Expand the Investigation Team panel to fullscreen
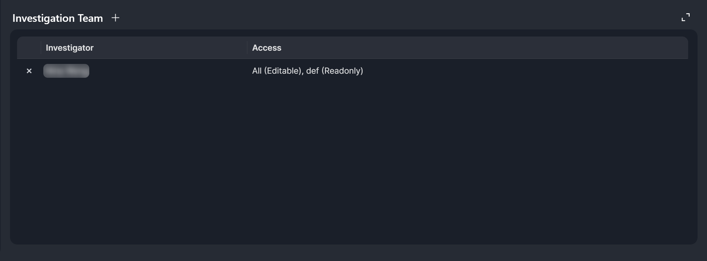Screen dimensions: 707x261 point(685,17)
